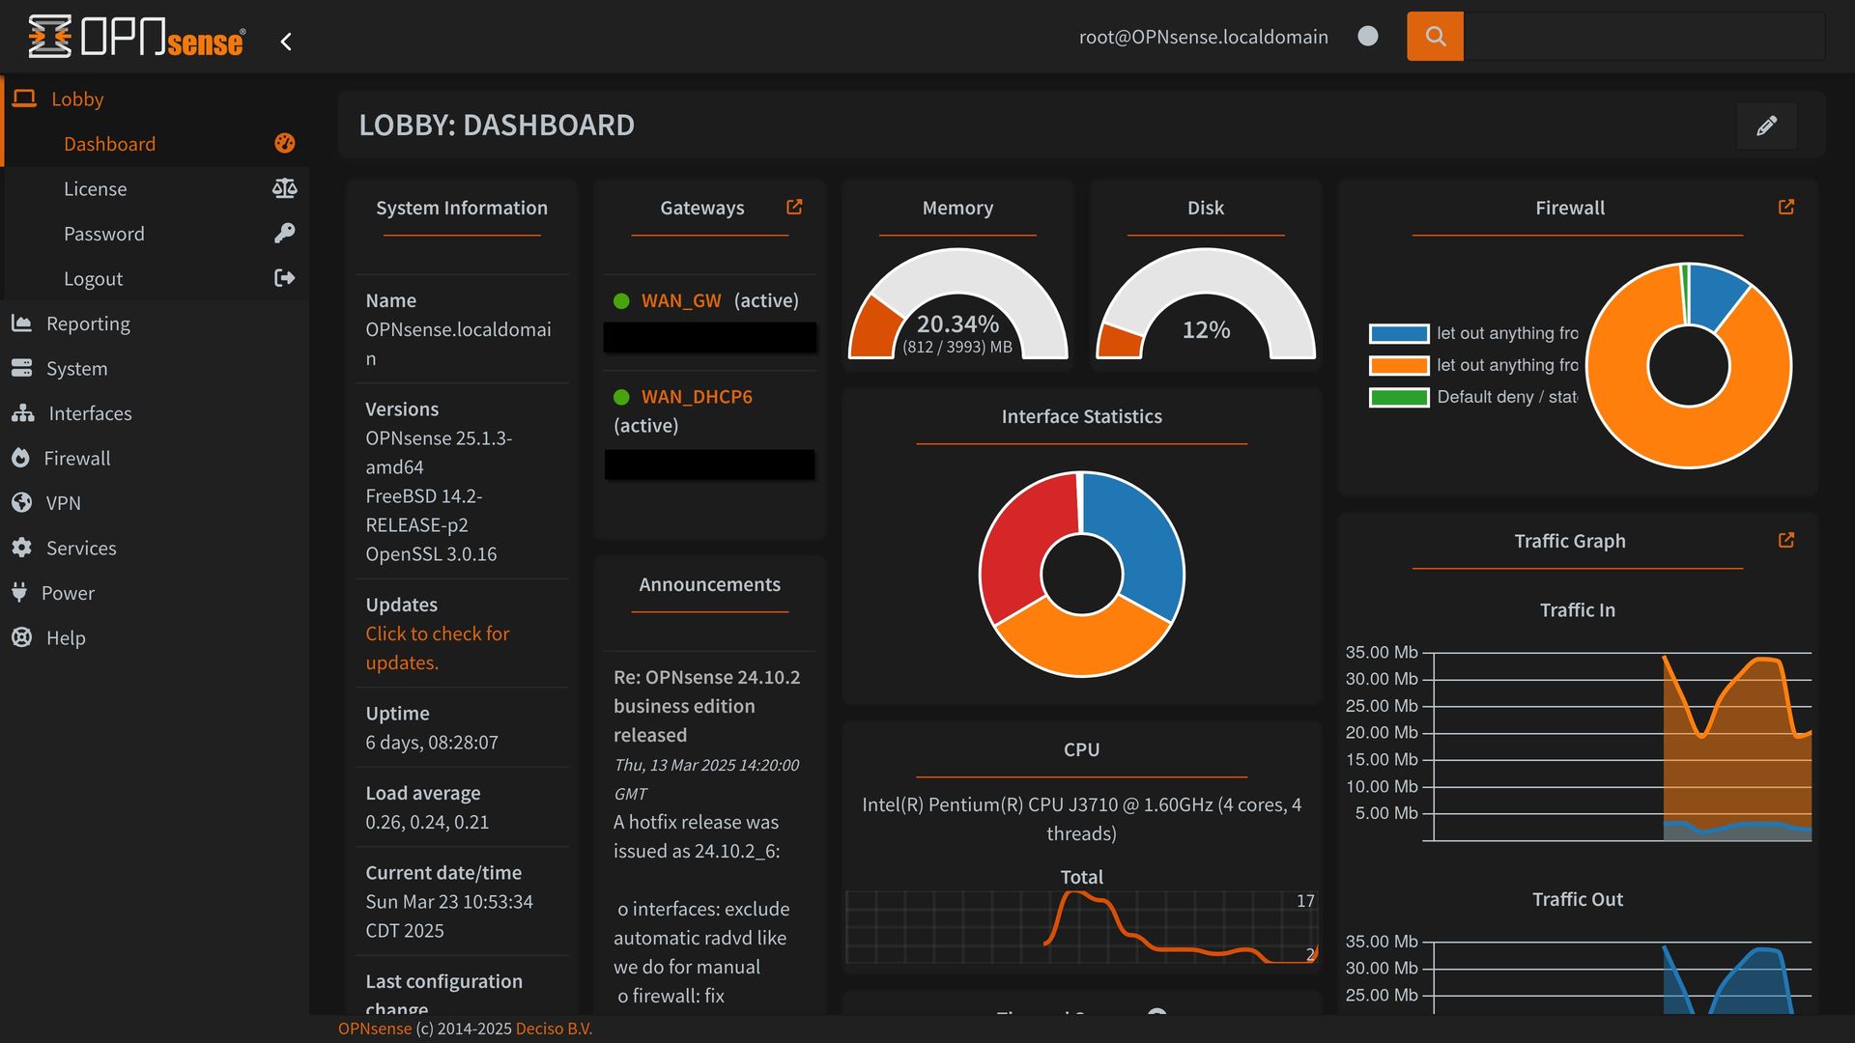1855x1043 pixels.
Task: Collapse sidebar with the left chevron
Action: 286,42
